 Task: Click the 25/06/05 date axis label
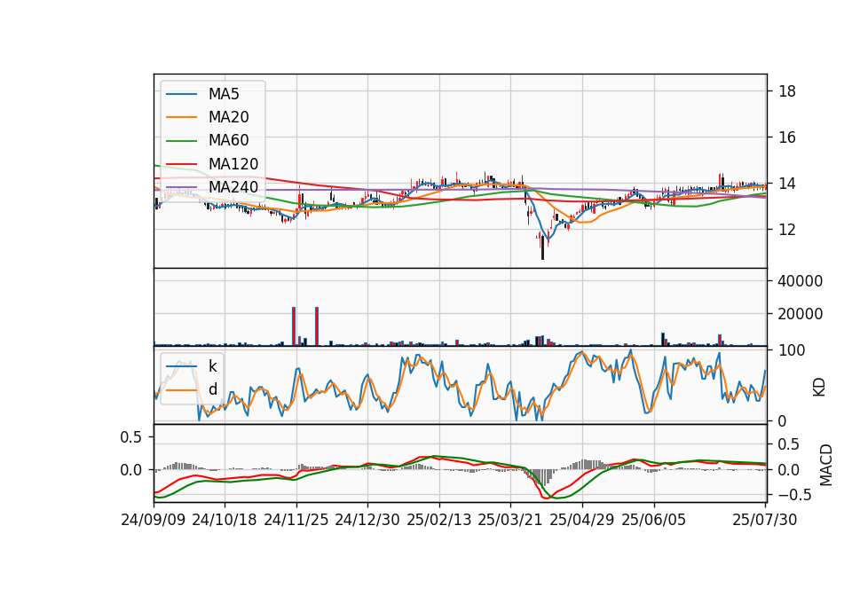pos(654,520)
